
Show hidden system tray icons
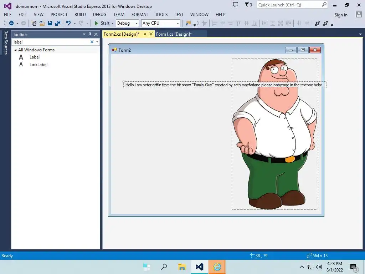tap(302, 267)
